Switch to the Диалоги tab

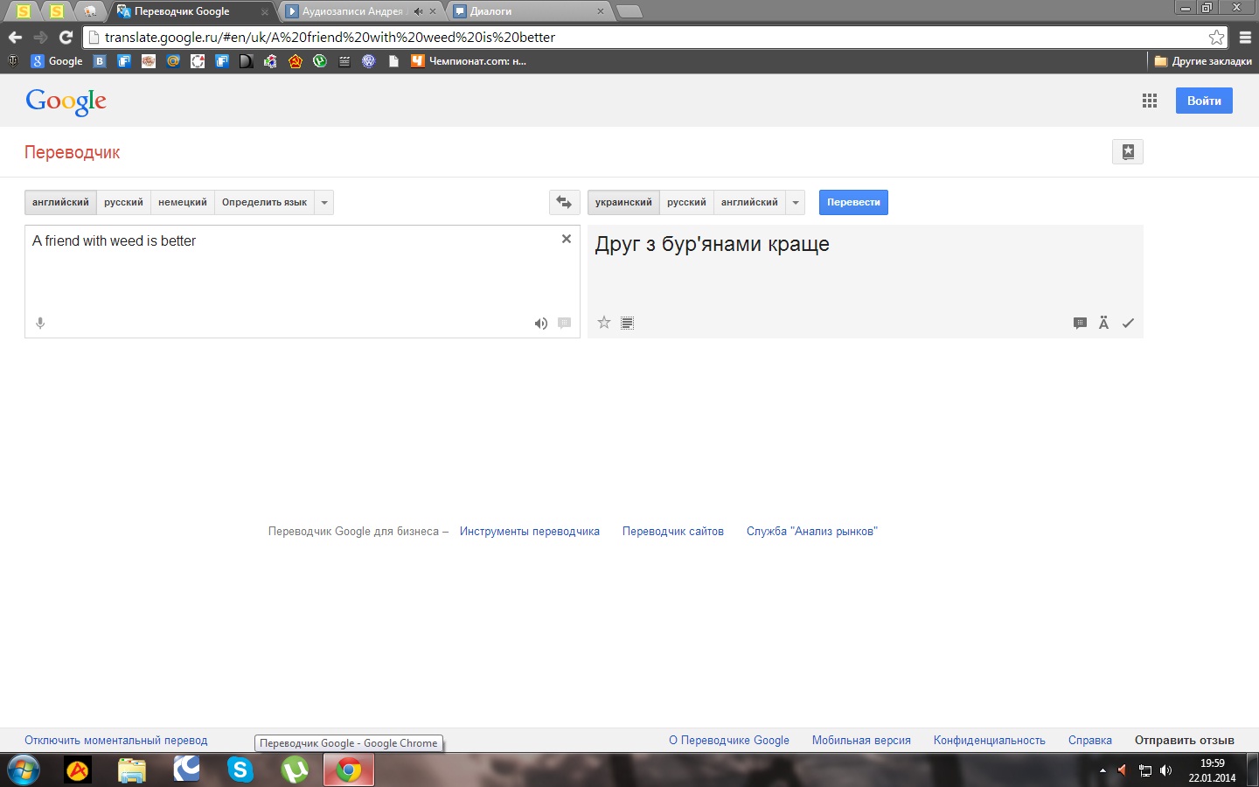click(525, 11)
